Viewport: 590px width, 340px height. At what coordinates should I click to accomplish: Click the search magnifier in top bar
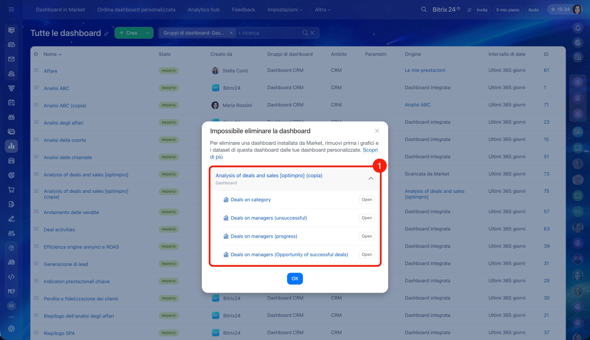[x=424, y=9]
